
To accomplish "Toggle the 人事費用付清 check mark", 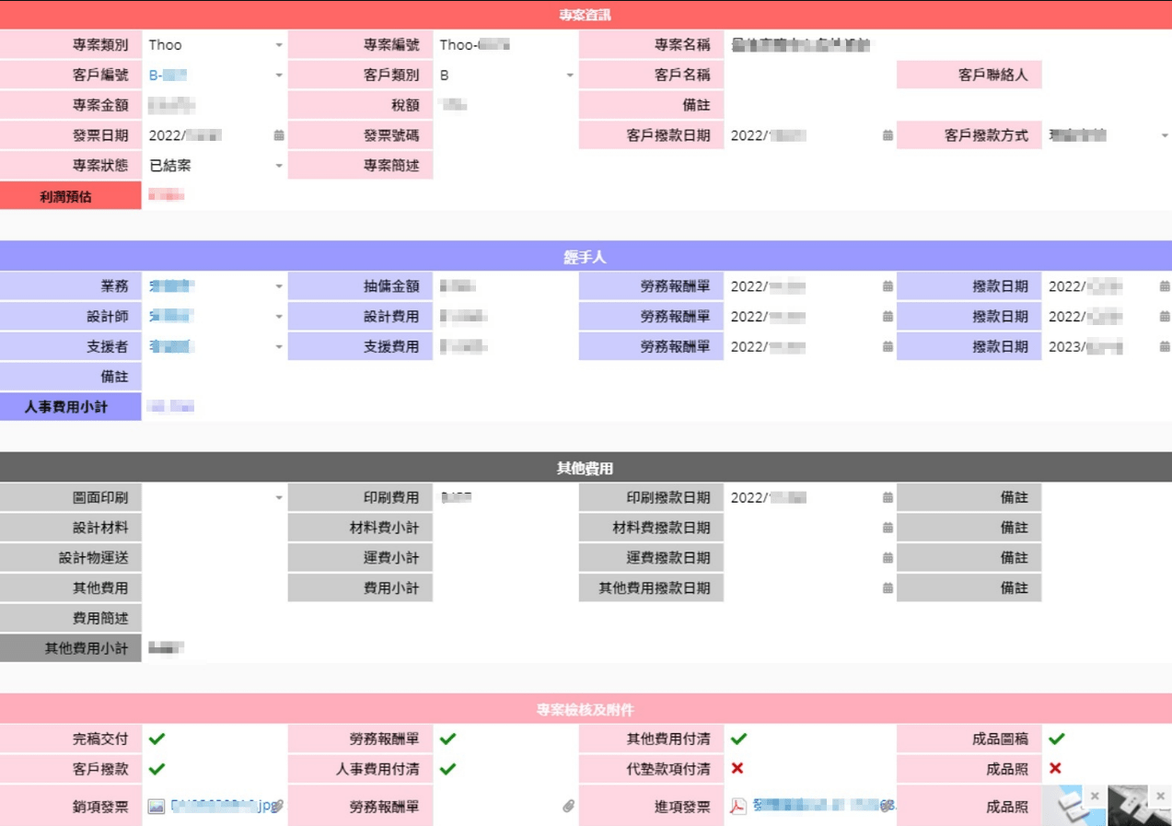I will coord(448,769).
